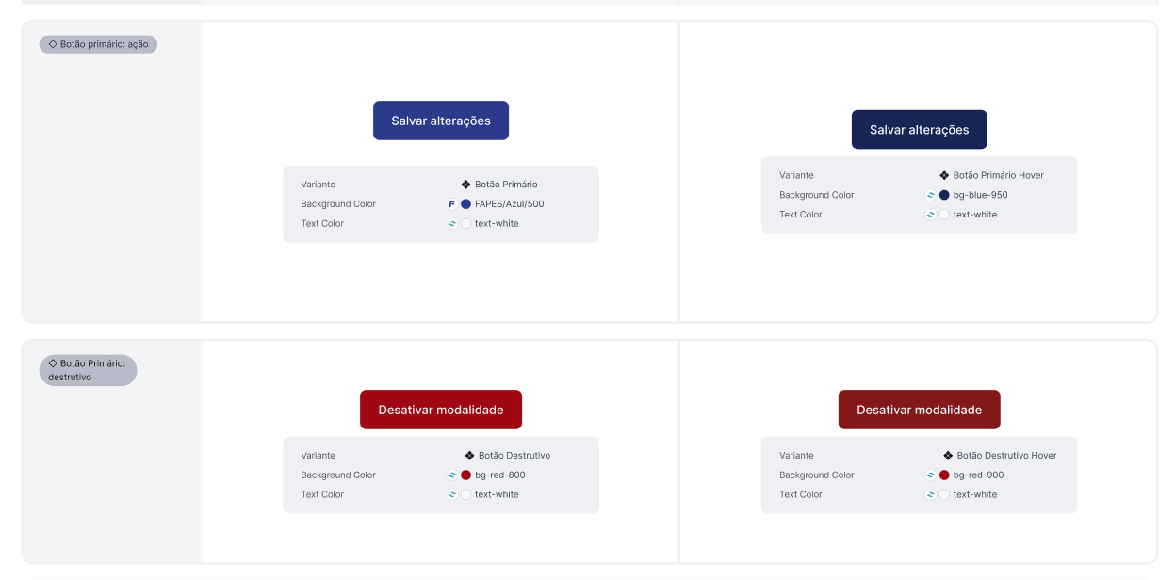Select component icon beside non-hover Botão Destrutivo
The width and height of the screenshot is (1175, 580).
coord(469,456)
